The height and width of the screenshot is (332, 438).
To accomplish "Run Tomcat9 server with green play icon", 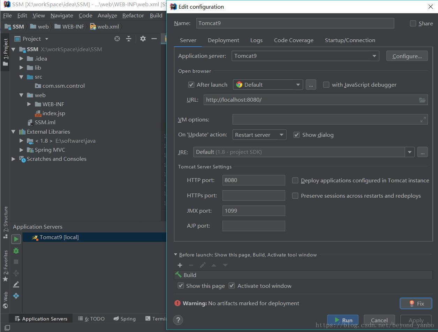I will (16, 239).
